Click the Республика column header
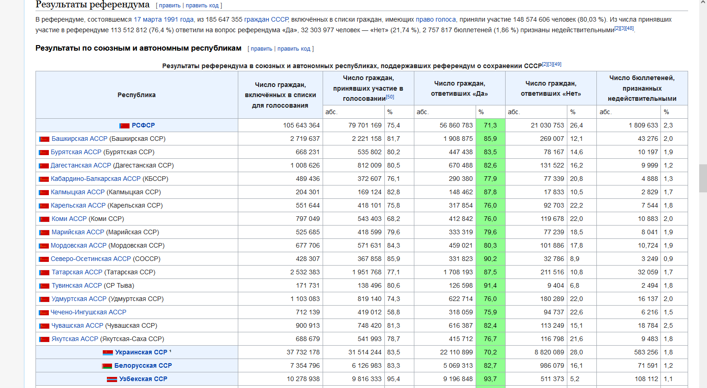The image size is (707, 388). 137,95
